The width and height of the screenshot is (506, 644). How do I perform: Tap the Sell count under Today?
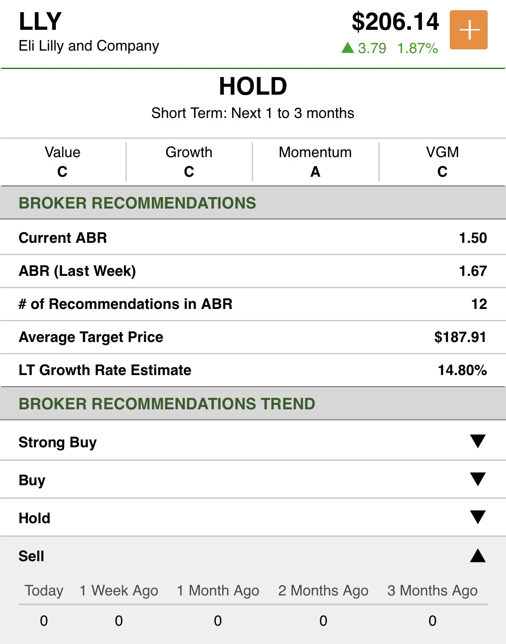[44, 621]
